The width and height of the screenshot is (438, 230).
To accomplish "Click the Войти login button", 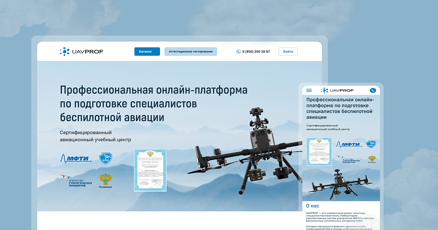I will [288, 51].
